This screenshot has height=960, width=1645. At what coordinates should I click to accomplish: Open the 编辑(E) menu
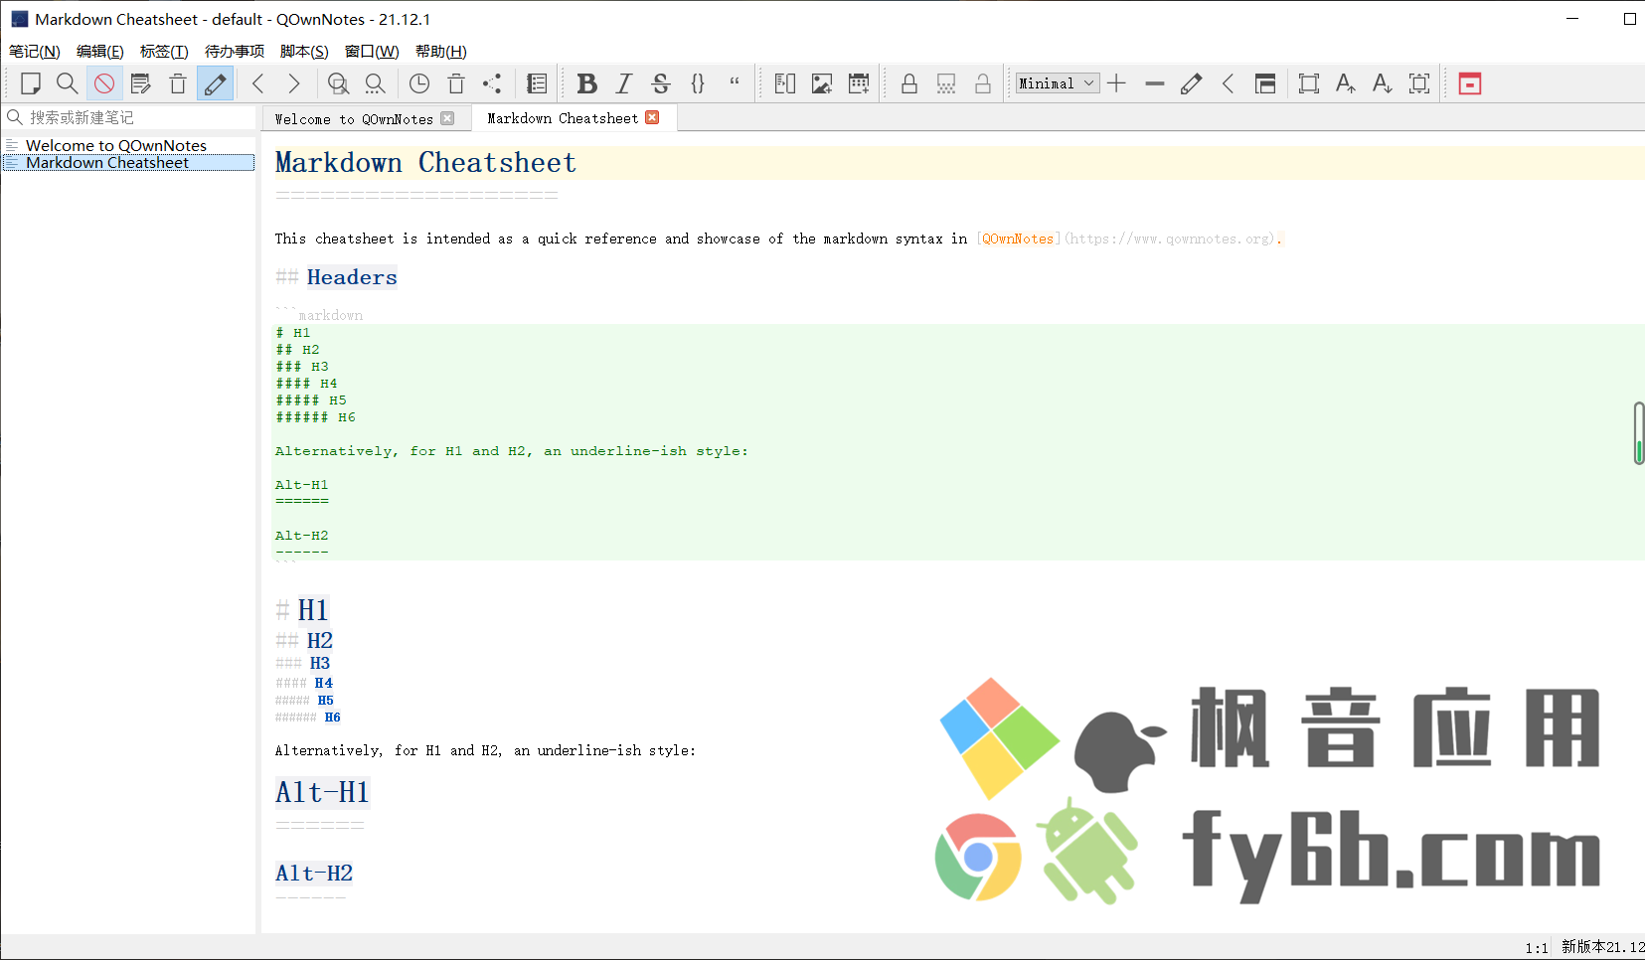click(x=100, y=52)
